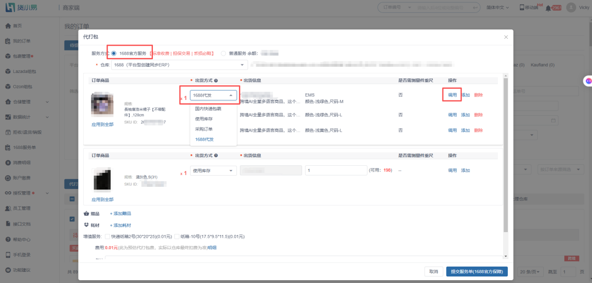Expand the 数据统计 sidebar submenu arrow
The height and width of the screenshot is (283, 592).
click(47, 117)
